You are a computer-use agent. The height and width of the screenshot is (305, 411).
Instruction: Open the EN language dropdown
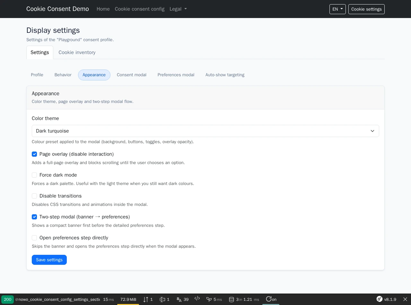(x=337, y=9)
